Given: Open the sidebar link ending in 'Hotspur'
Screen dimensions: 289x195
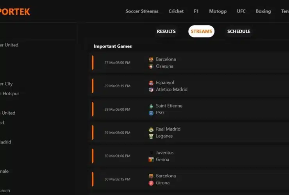Looking at the screenshot, I should coord(10,94).
